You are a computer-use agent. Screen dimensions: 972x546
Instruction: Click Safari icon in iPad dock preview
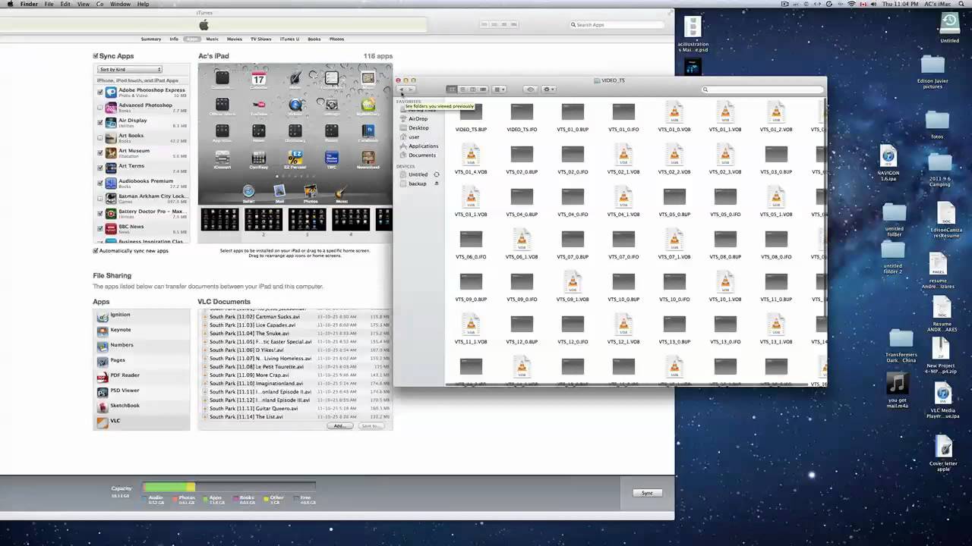coord(248,193)
